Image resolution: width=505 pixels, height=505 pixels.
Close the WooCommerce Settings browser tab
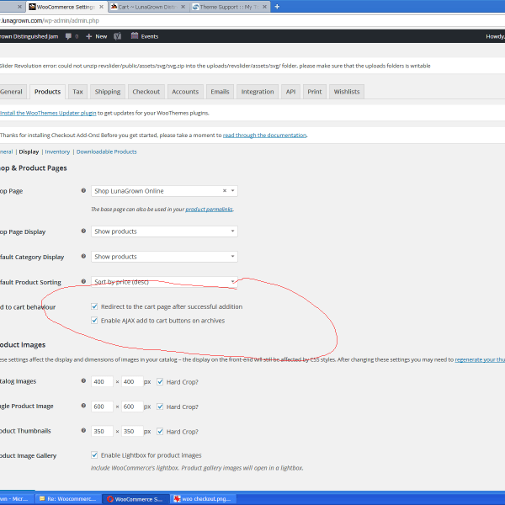tap(101, 7)
